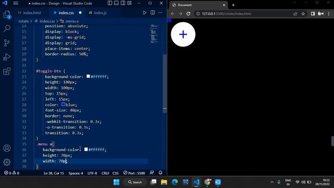This screenshot has width=334, height=188.
Task: Toggle the primary side bar layout icon
Action: [110, 3]
